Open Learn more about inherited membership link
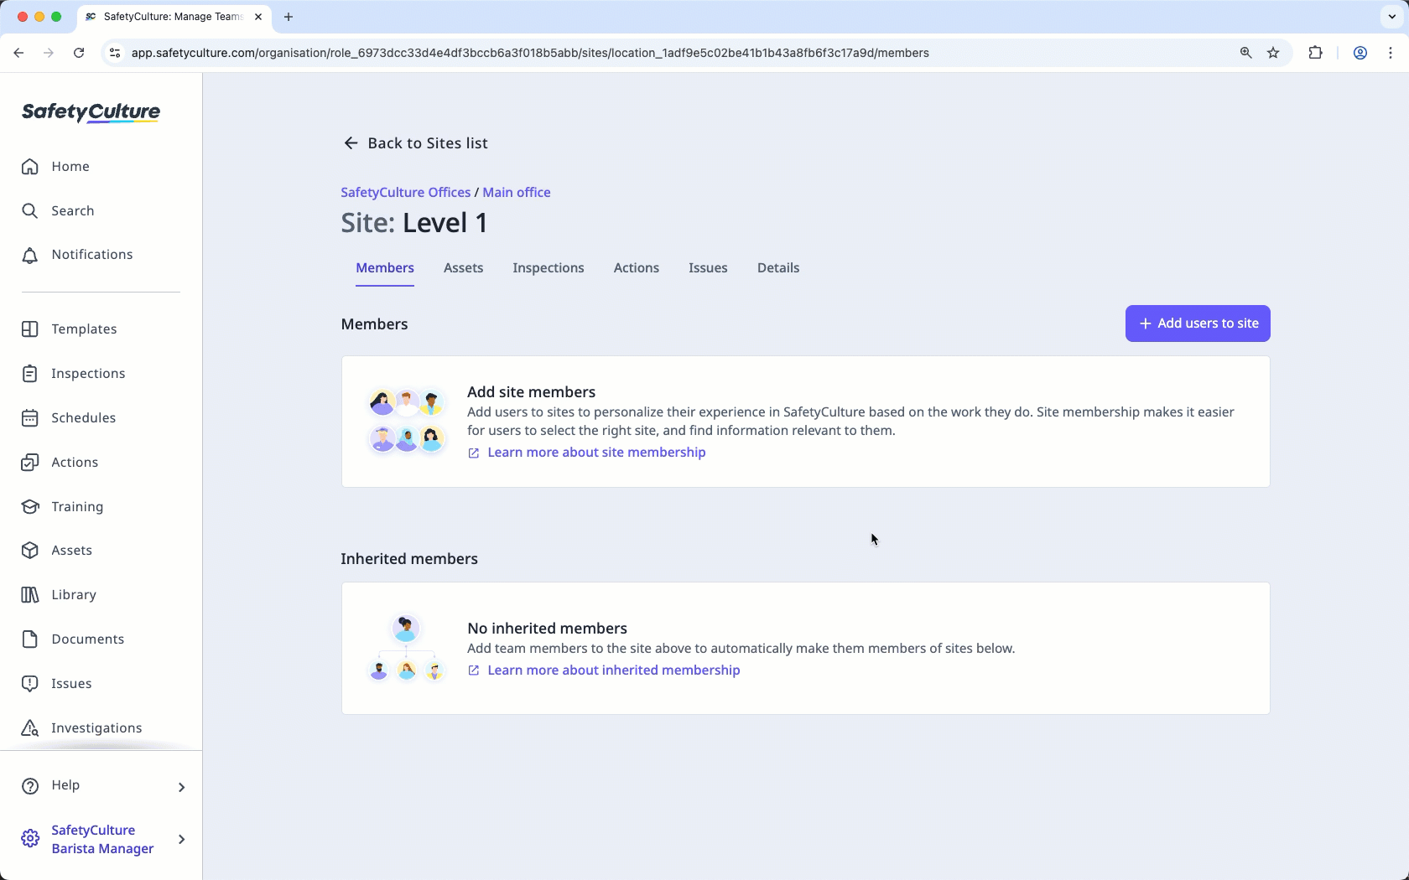 tap(613, 670)
